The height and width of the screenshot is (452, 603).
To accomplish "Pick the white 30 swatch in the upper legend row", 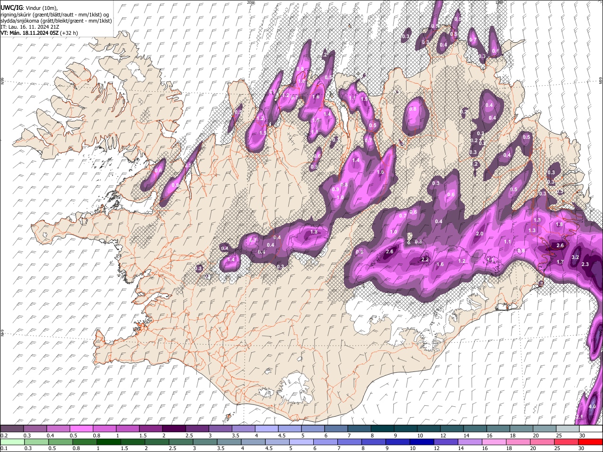I will point(591,429).
